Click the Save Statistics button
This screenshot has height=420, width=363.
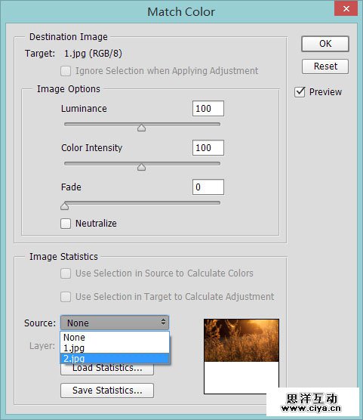pyautogui.click(x=107, y=391)
